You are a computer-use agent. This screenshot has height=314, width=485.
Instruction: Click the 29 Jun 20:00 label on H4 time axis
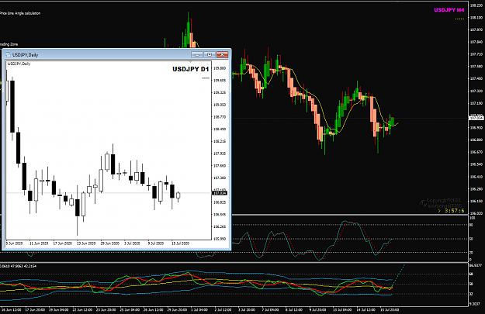[x=177, y=309]
